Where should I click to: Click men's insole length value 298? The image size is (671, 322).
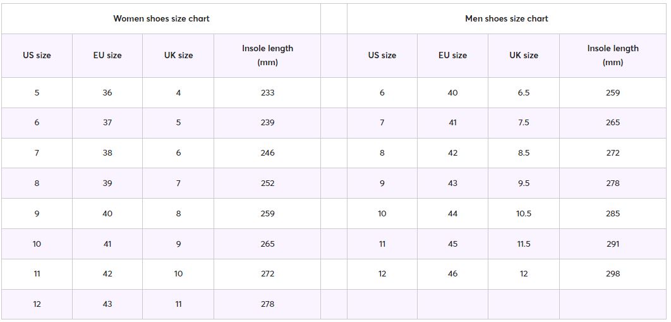613,274
